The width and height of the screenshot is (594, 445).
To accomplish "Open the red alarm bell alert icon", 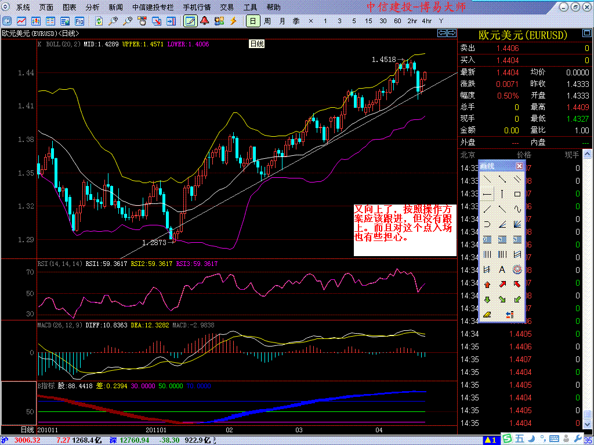I will point(205,21).
